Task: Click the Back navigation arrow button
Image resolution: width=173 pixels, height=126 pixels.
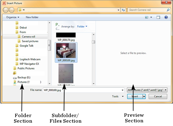Action: click(6, 10)
